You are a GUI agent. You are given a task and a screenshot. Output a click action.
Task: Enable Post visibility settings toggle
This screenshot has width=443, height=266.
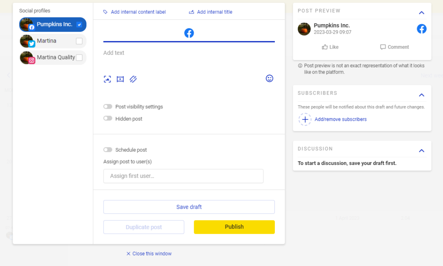(108, 107)
